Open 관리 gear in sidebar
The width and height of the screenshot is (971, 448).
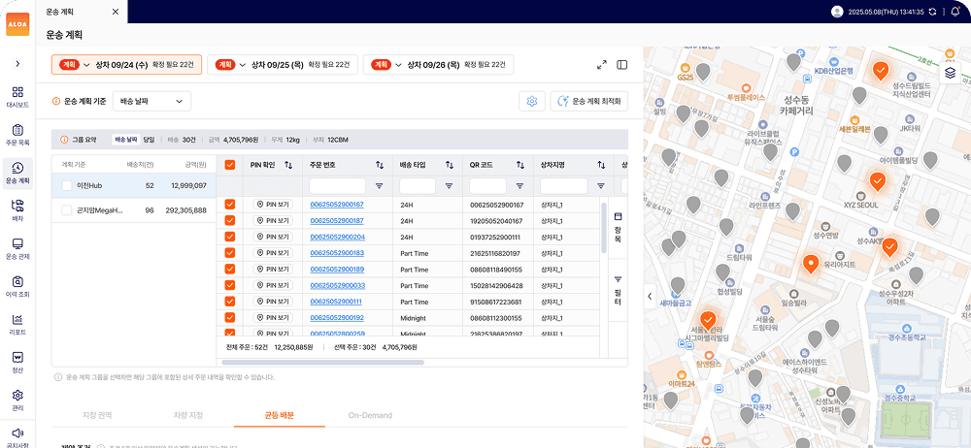pyautogui.click(x=17, y=400)
